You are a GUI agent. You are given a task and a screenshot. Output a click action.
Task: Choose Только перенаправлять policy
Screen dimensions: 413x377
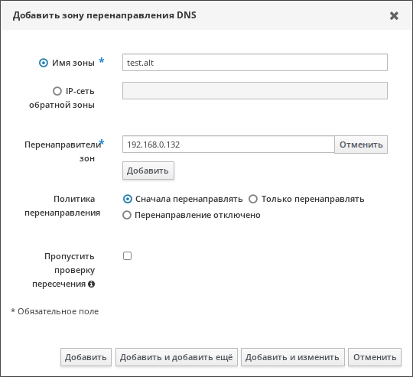click(x=253, y=199)
